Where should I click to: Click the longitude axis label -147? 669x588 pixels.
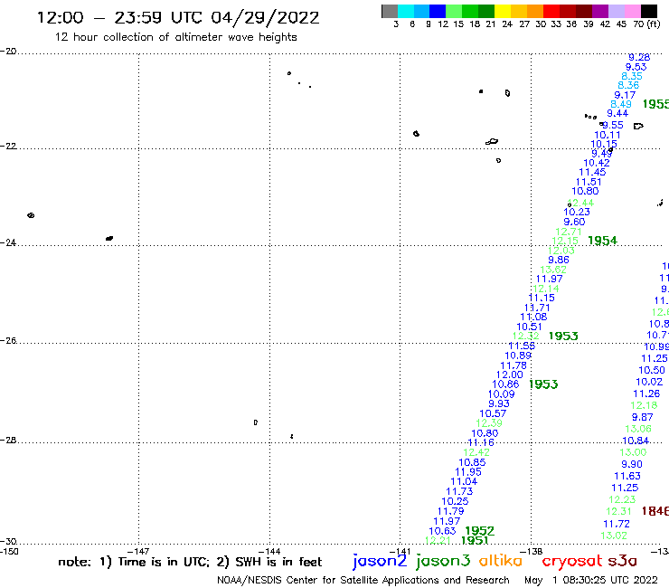pos(138,551)
